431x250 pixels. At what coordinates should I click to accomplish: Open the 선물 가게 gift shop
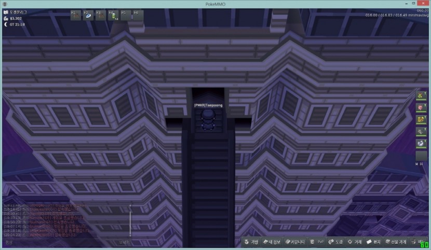click(x=396, y=242)
